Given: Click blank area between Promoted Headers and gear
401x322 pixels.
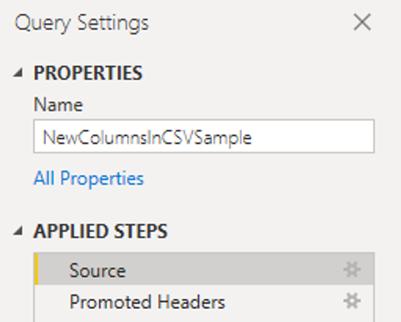Looking at the screenshot, I should click(x=284, y=302).
